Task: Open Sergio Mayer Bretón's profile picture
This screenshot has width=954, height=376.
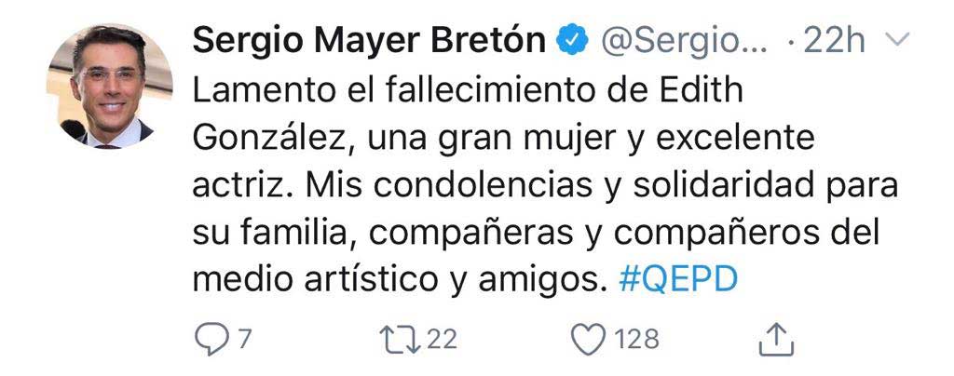Action: pos(109,85)
